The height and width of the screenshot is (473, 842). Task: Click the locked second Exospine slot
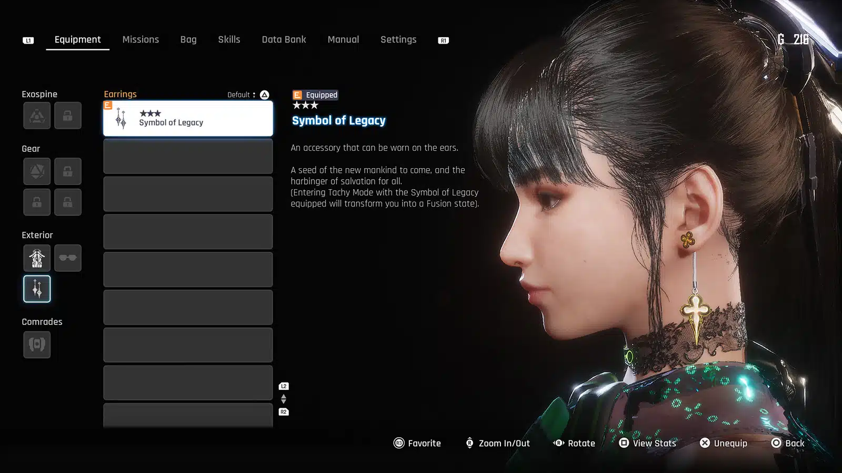pos(68,116)
